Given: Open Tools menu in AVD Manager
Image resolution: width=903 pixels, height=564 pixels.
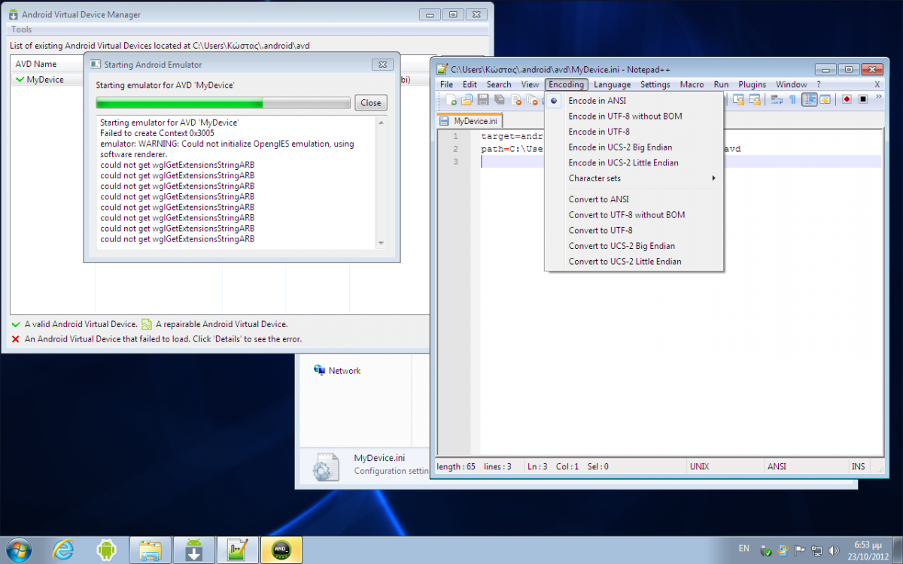Looking at the screenshot, I should click(x=22, y=30).
